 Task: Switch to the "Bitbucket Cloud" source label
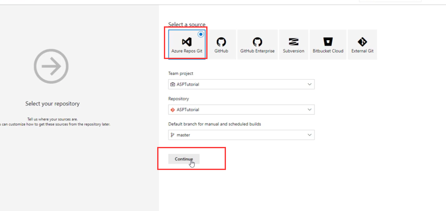[x=328, y=51]
